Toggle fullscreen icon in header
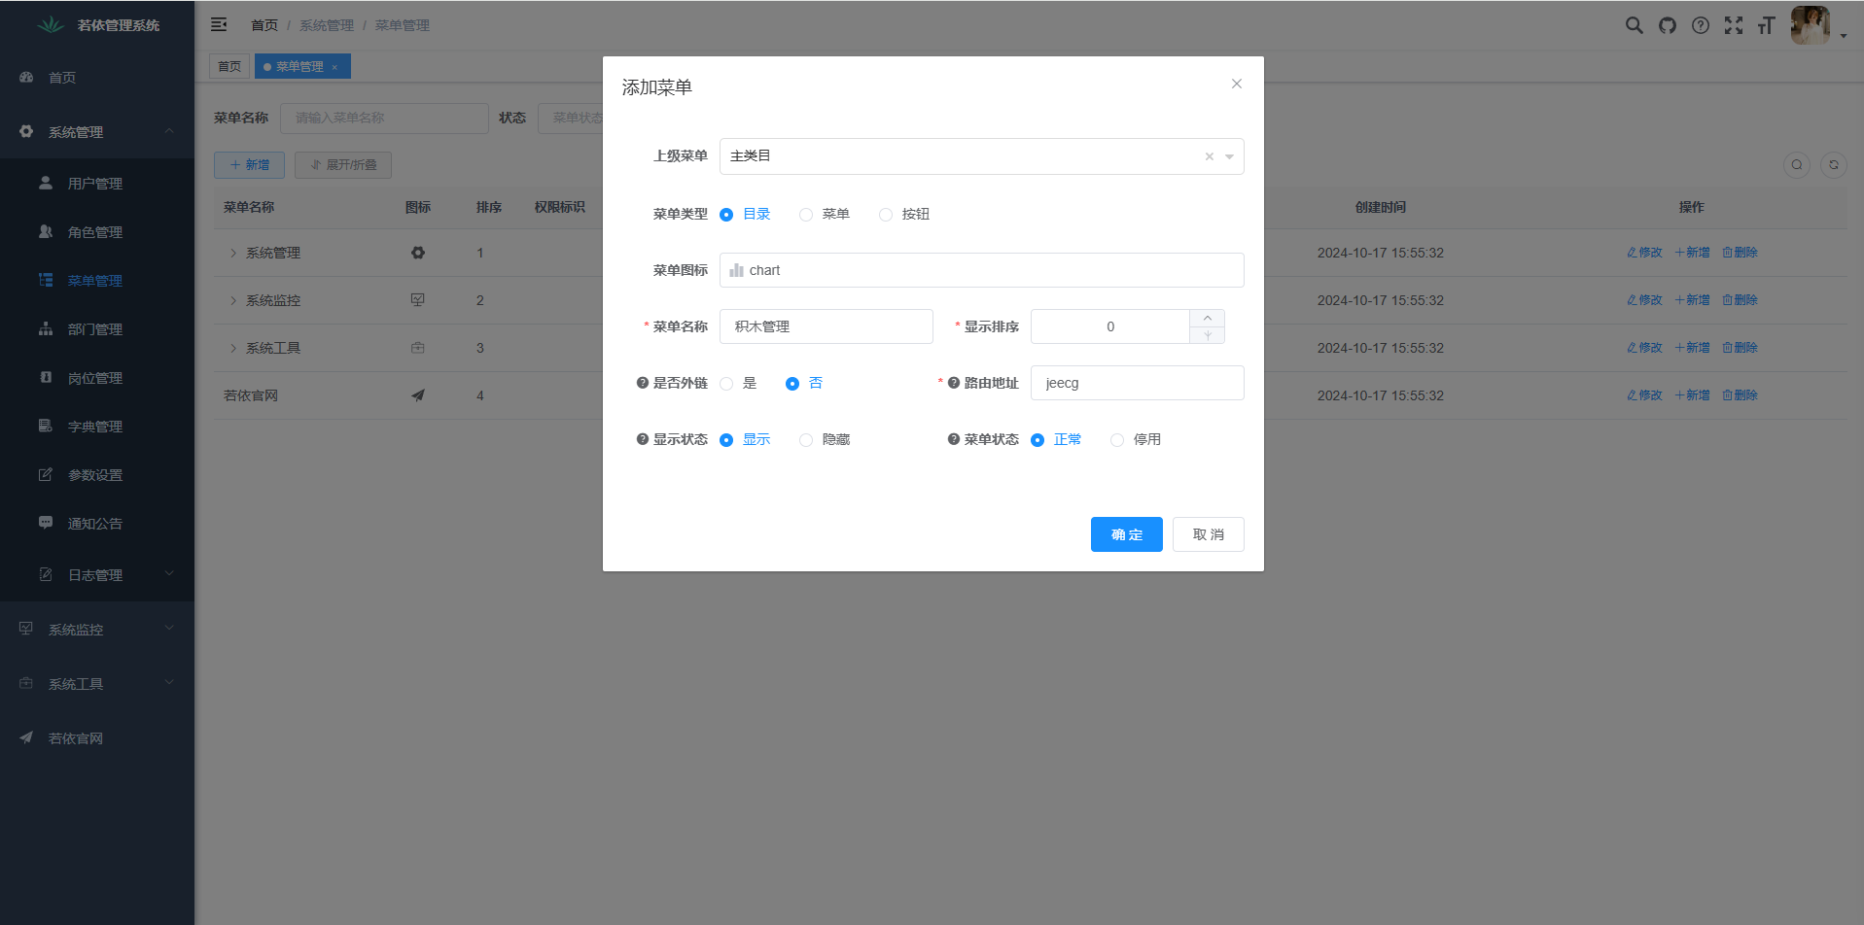 click(1734, 25)
